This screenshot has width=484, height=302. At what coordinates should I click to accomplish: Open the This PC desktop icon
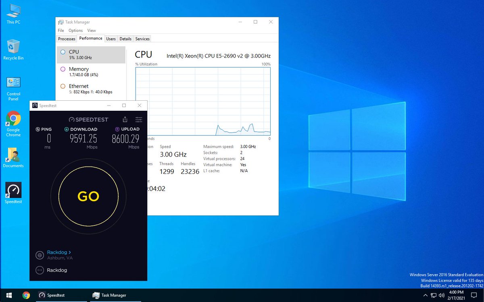13,14
